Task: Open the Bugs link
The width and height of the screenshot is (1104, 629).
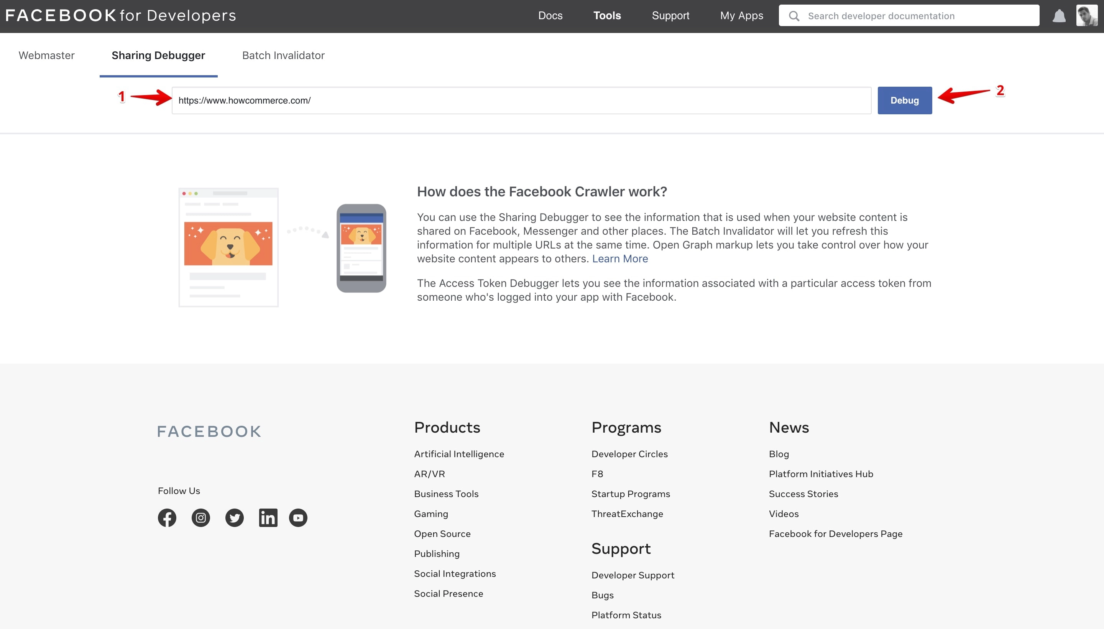Action: tap(602, 595)
